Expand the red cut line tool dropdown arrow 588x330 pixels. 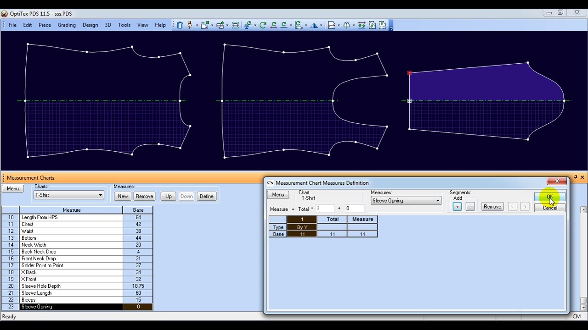coord(339,25)
